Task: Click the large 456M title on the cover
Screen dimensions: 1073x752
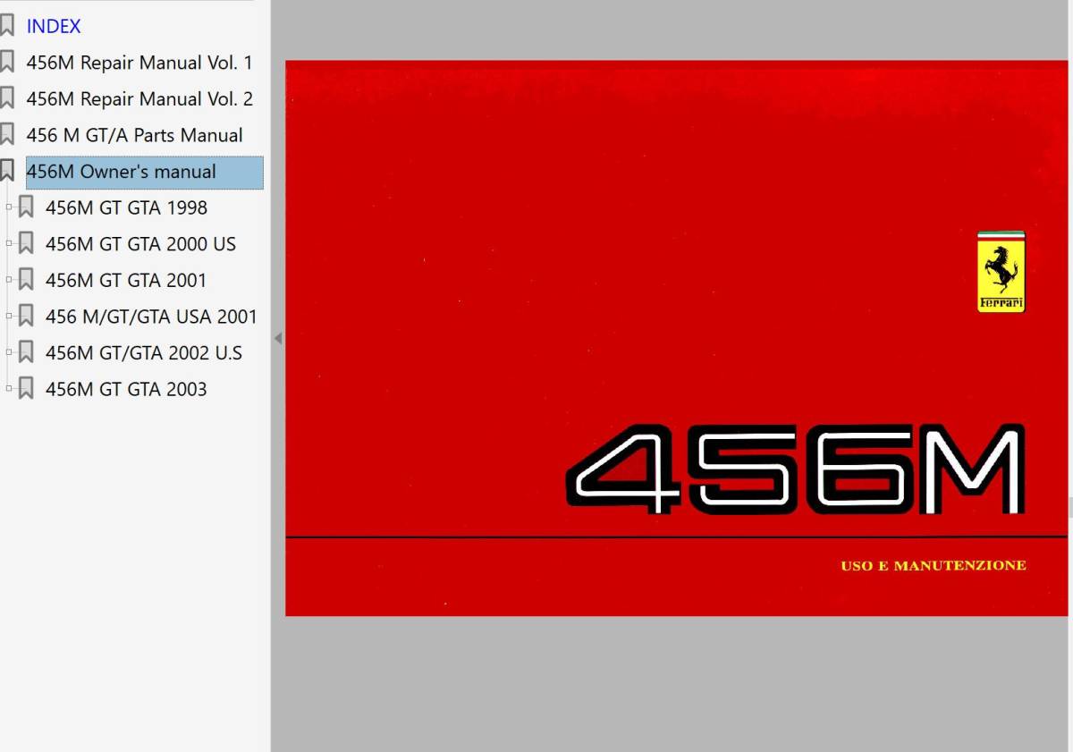Action: 796,469
